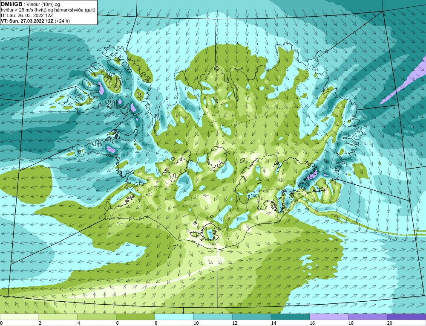
Task: Click the 14–16 m/s dark teal swatch
Action: pyautogui.click(x=291, y=317)
